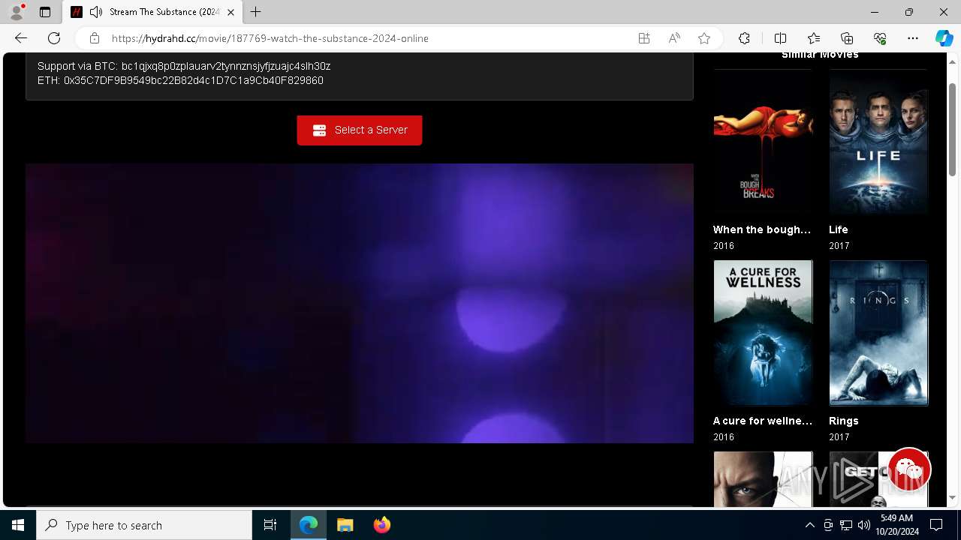Screen dimensions: 961x540
Task: Select the BTC support address text
Action: click(226, 66)
